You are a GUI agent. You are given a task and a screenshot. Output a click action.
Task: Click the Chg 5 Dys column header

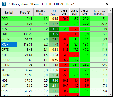[x=64, y=12]
